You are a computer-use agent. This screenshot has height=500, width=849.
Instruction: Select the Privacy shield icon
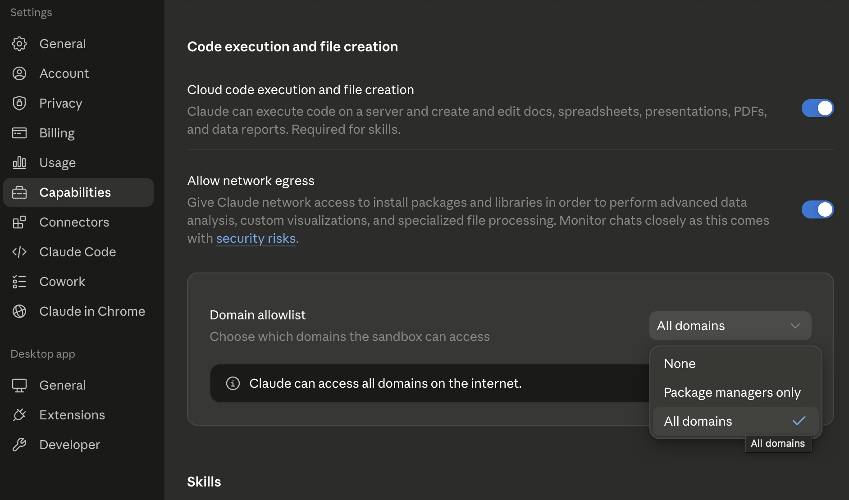[x=19, y=103]
